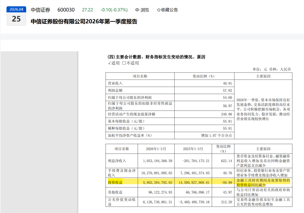Click the amount 1,053,184,566.59

pyautogui.click(x=157, y=161)
